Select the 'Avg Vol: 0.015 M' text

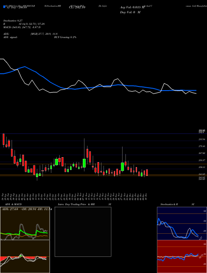(x=132, y=7)
